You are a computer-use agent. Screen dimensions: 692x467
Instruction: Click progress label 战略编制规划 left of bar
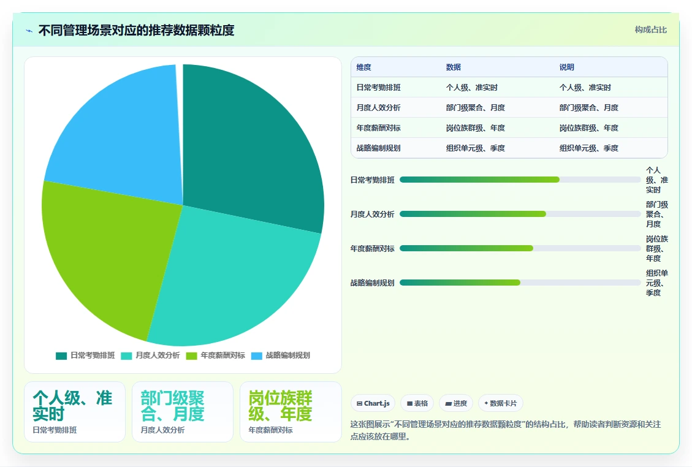pos(372,283)
